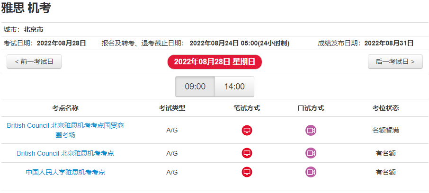This screenshot has height=193, width=429.
Task: Select the 09:00 time slot
Action: click(x=195, y=87)
